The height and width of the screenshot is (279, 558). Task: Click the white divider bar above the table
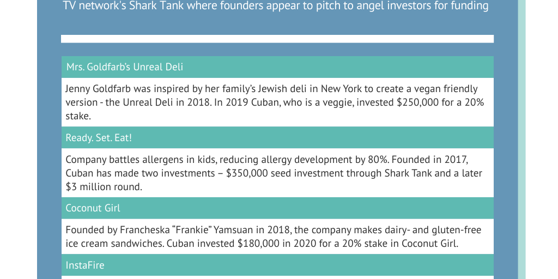[x=277, y=39]
